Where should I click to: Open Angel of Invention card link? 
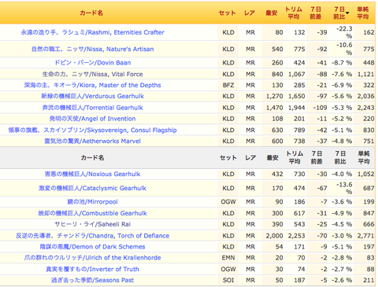point(92,119)
